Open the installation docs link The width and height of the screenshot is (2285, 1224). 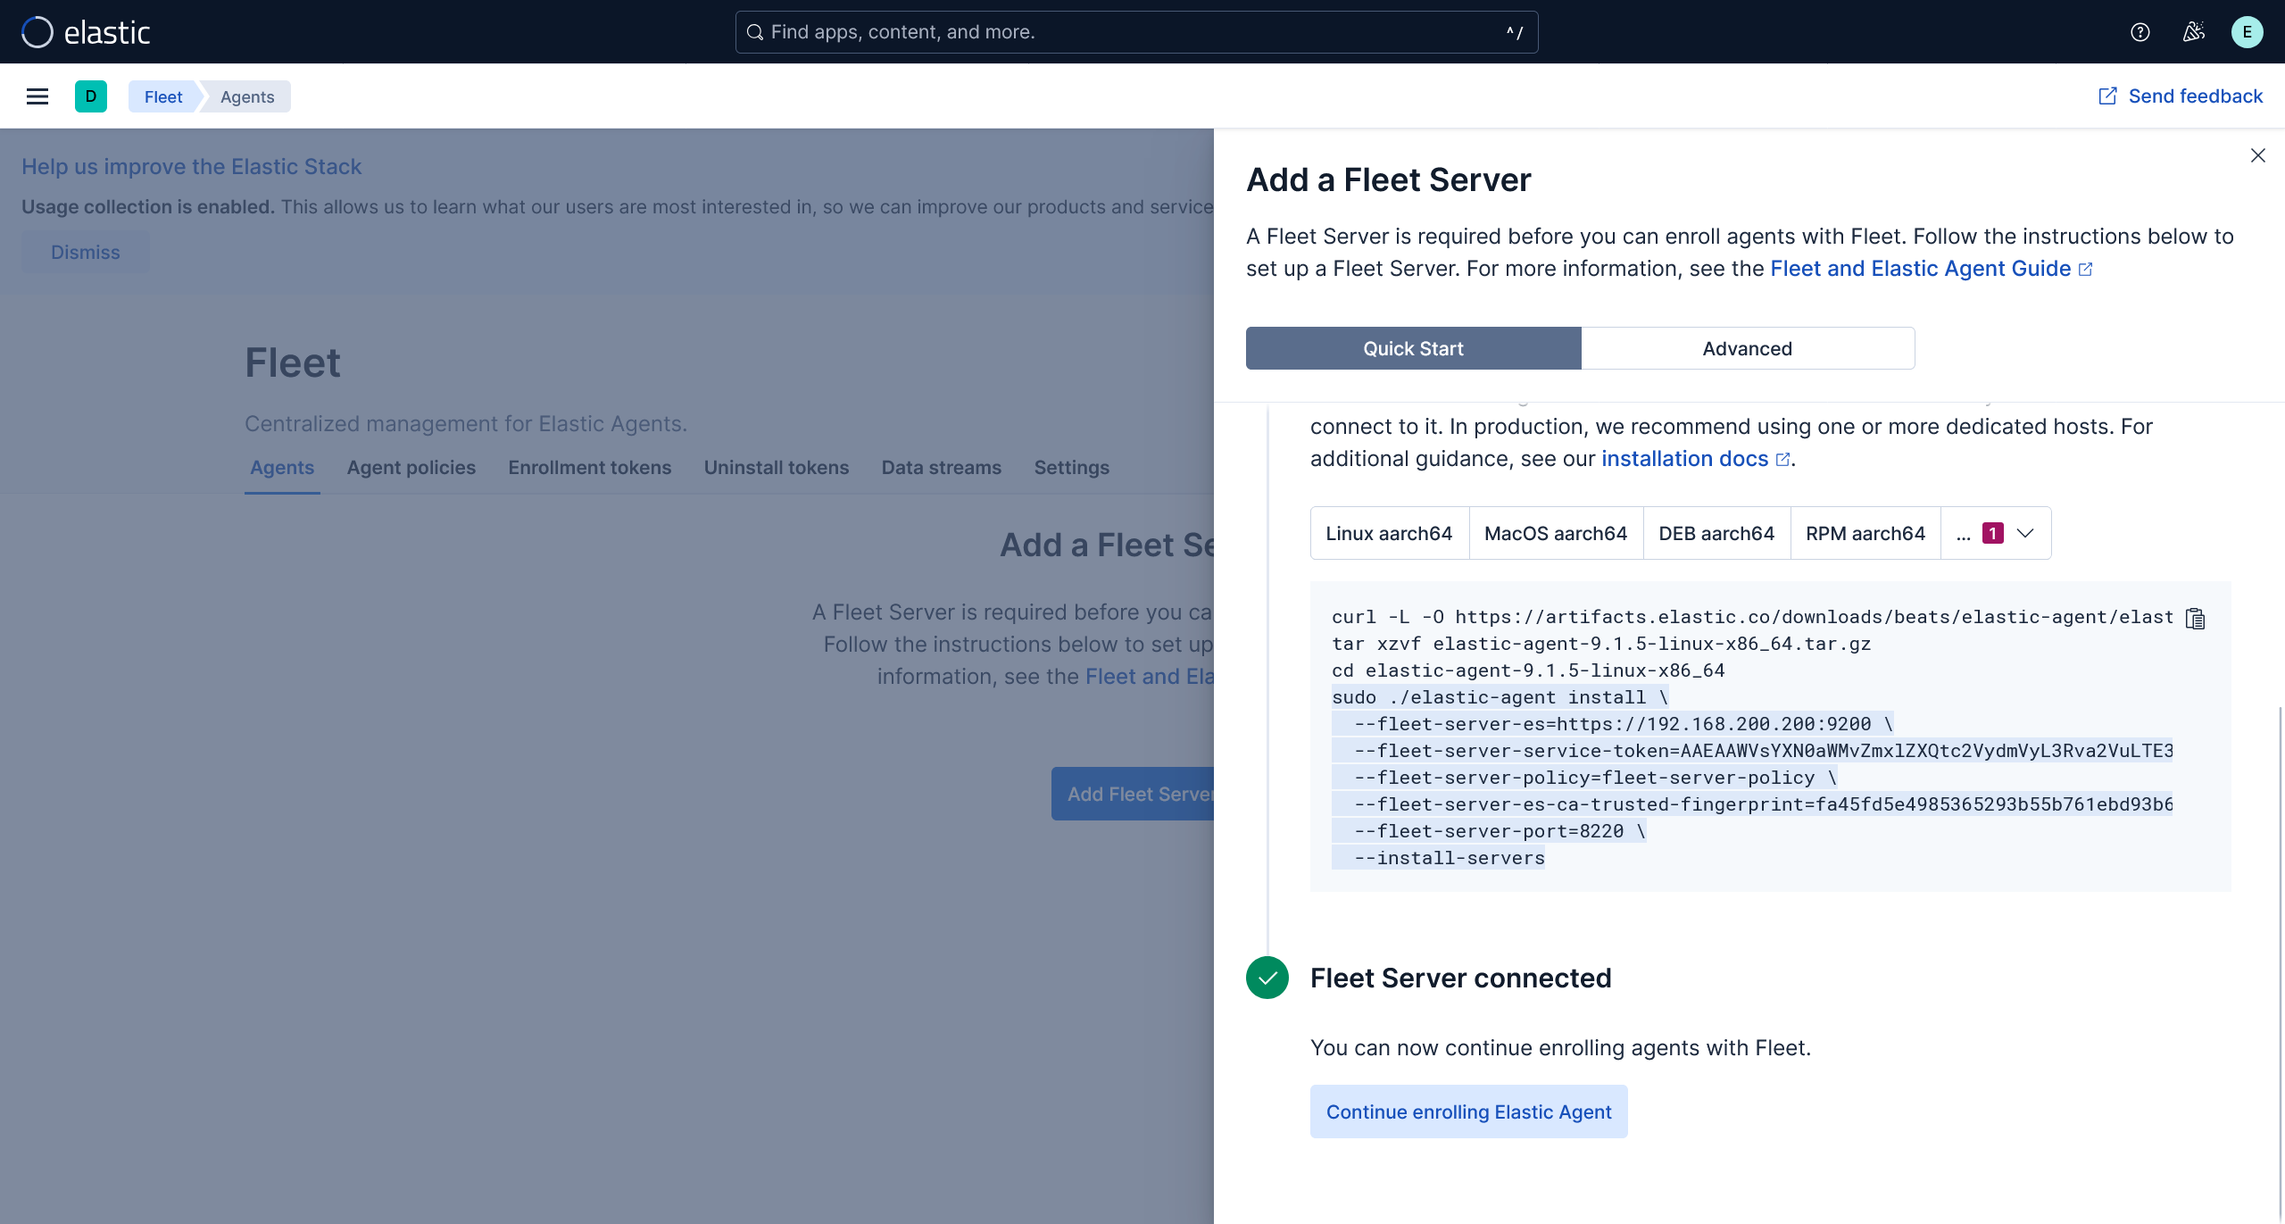[x=1684, y=459]
